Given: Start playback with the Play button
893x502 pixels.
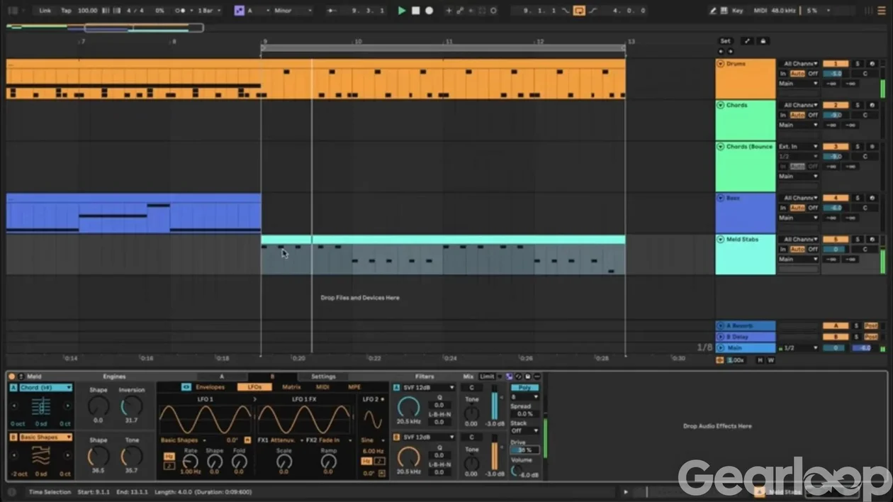Looking at the screenshot, I should point(402,11).
